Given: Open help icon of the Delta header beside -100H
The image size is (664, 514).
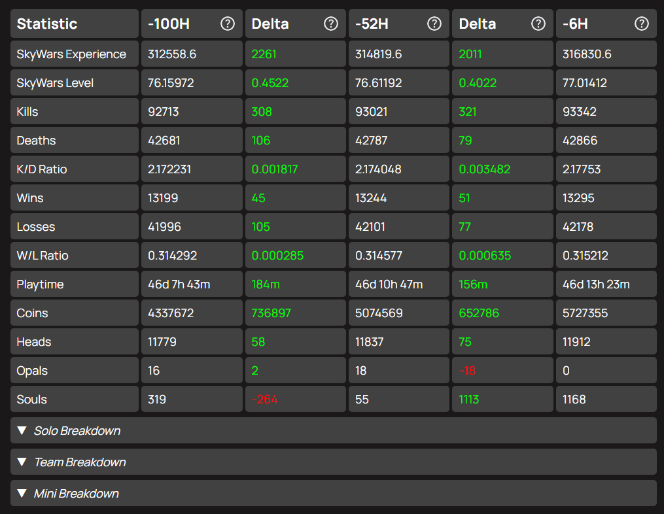Looking at the screenshot, I should [331, 24].
